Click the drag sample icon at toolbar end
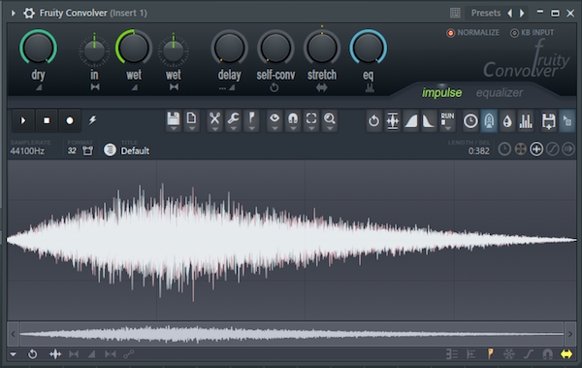582x368 pixels. pyautogui.click(x=567, y=120)
